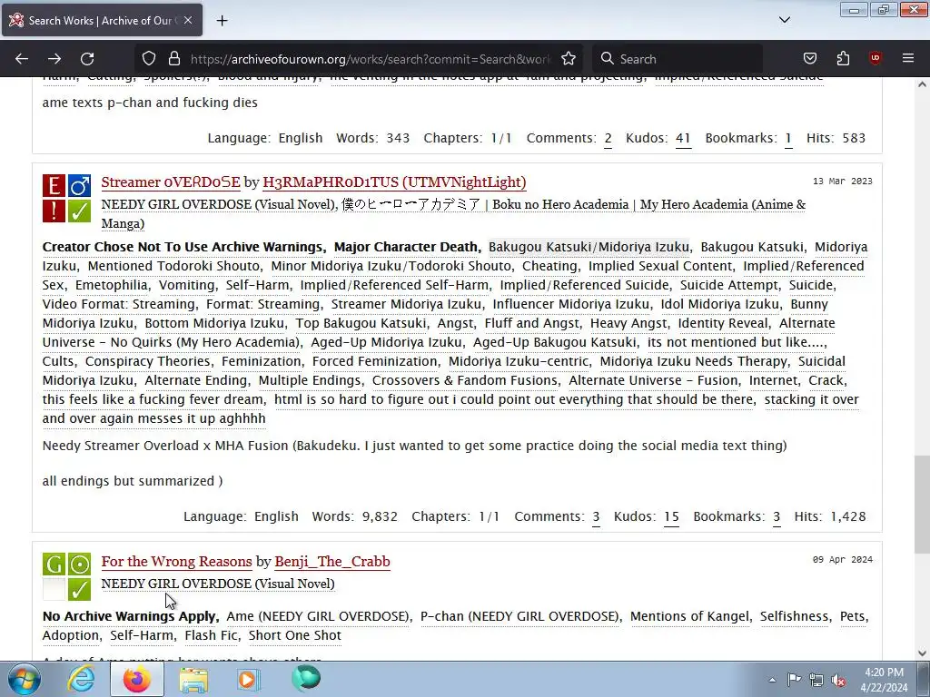Open the network tray icon
Viewport: 930px width, 697px height.
click(816, 680)
